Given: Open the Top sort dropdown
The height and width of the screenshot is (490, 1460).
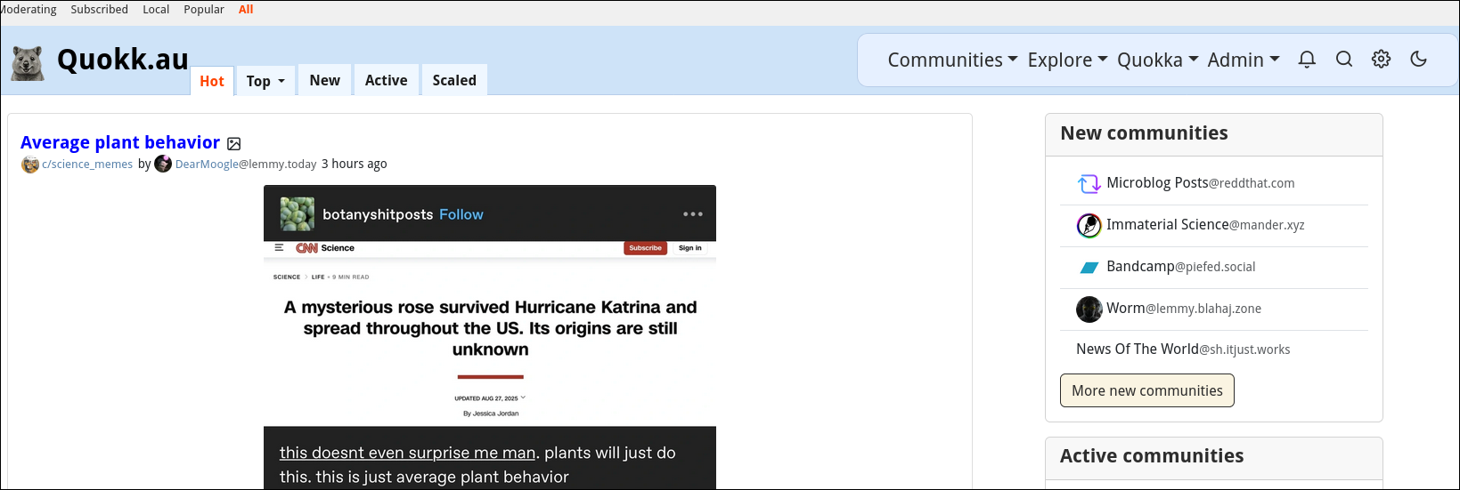Looking at the screenshot, I should [265, 81].
